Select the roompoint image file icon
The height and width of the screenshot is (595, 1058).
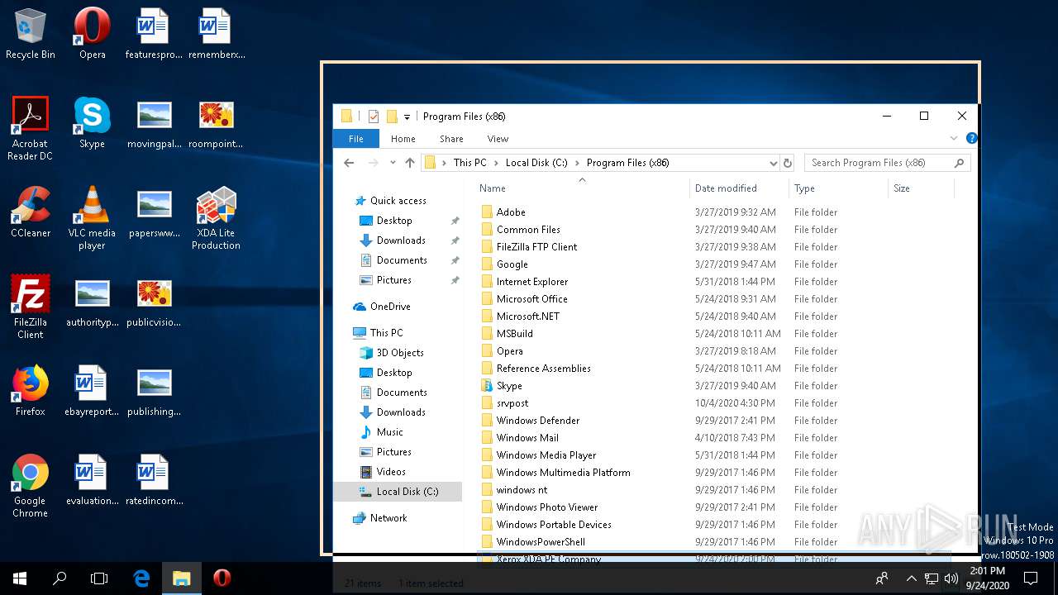[217, 123]
